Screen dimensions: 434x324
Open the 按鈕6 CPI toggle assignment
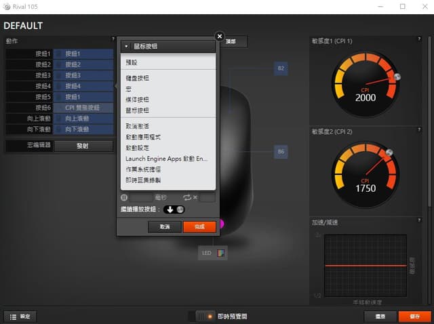click(83, 108)
